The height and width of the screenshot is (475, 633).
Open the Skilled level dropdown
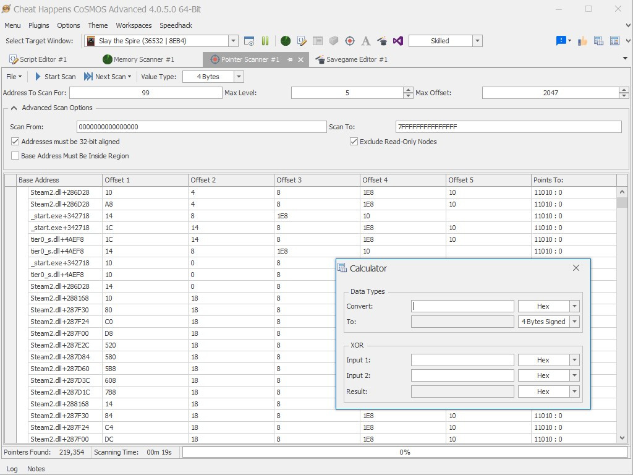(x=478, y=41)
